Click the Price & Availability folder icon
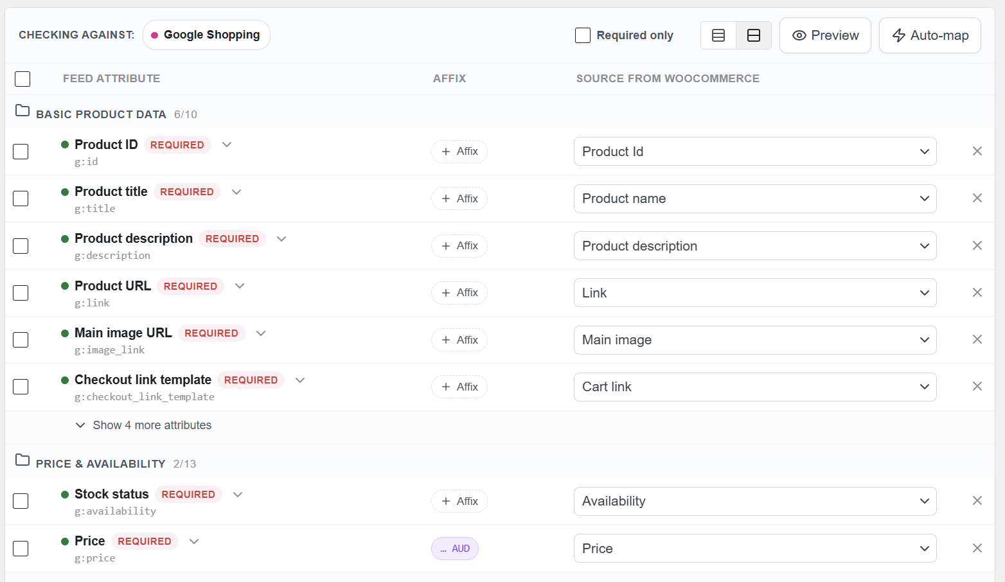1005x582 pixels. 22,460
